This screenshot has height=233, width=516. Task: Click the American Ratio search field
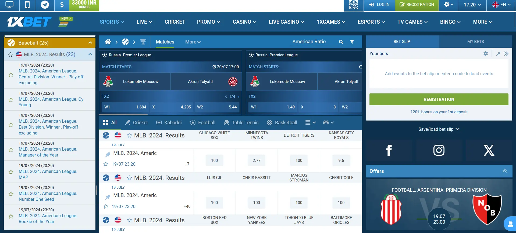click(x=314, y=42)
